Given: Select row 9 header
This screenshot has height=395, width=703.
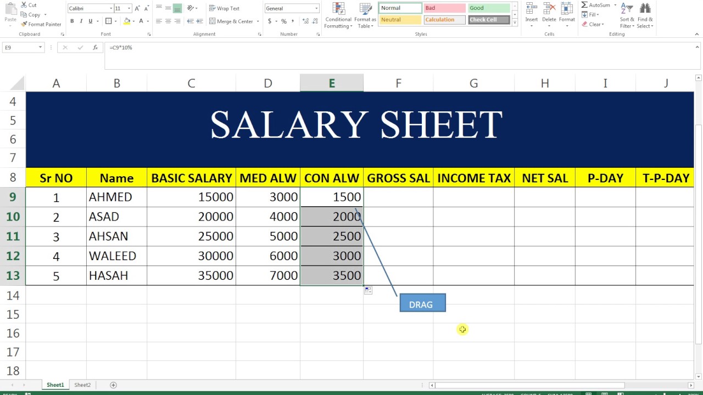Looking at the screenshot, I should (x=13, y=197).
